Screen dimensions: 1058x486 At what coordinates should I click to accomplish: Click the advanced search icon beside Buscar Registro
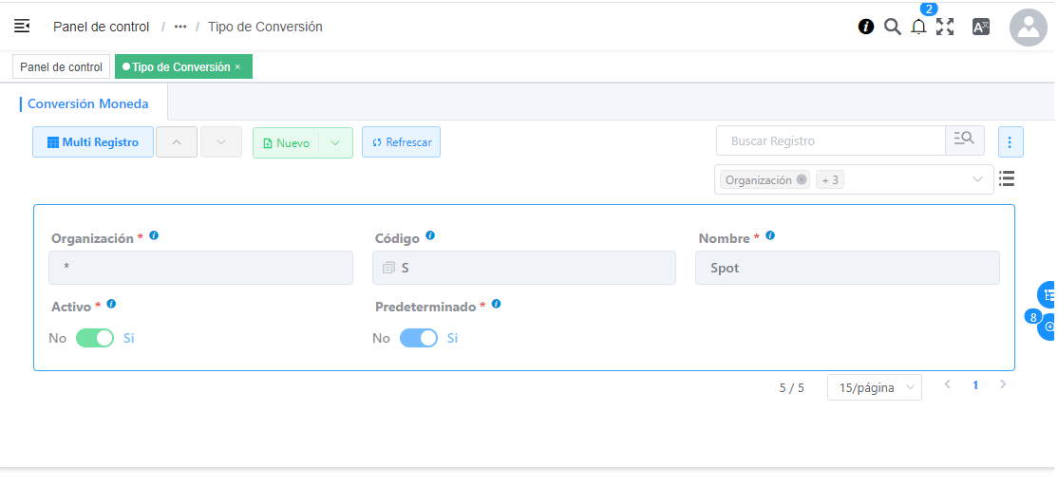pyautogui.click(x=964, y=140)
